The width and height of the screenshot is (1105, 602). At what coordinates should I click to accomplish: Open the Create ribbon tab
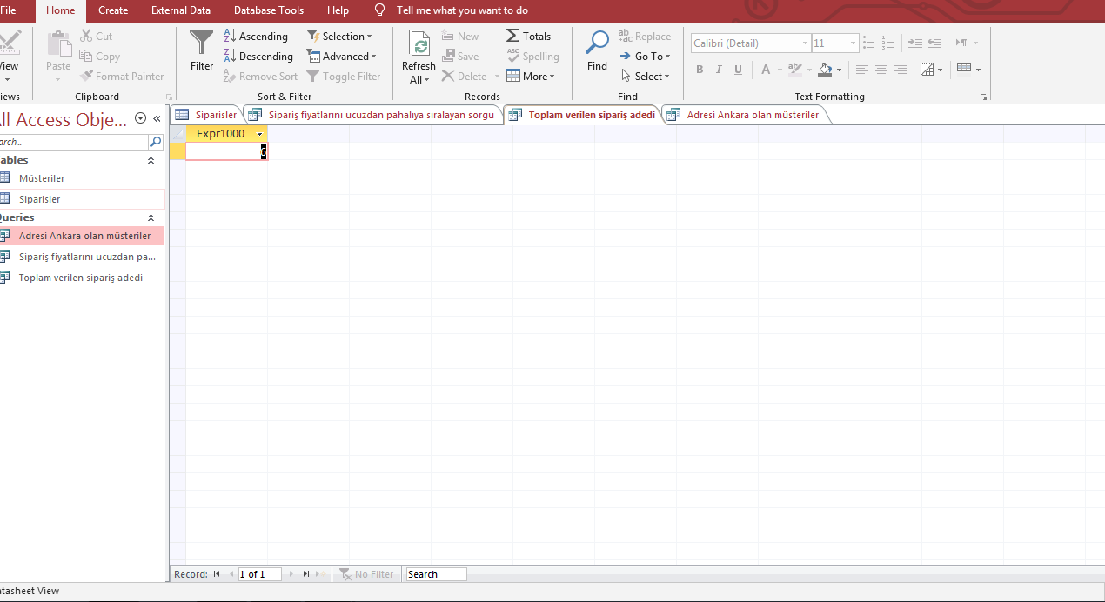tap(113, 10)
